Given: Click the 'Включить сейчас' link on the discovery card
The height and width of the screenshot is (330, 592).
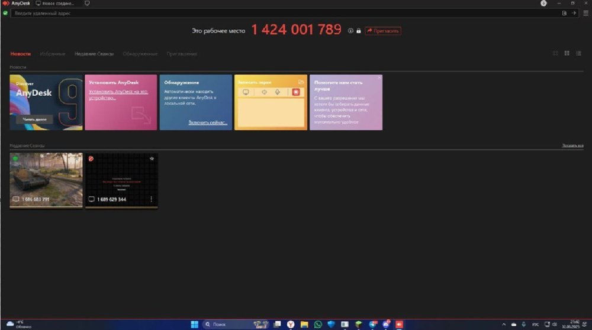Looking at the screenshot, I should tap(208, 122).
